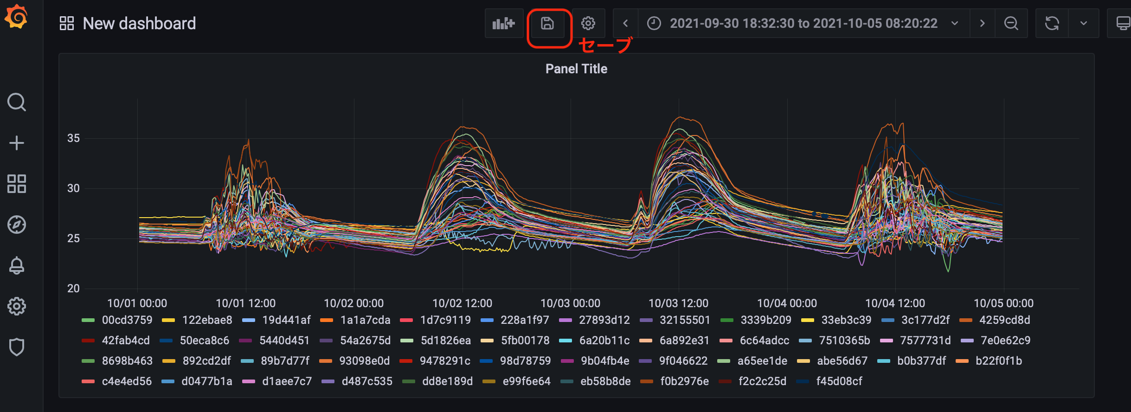
Task: Select legend entry 5440d451
Action: click(x=284, y=341)
